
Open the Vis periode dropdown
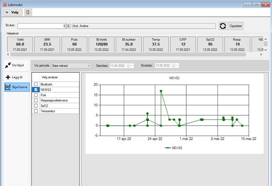point(71,66)
